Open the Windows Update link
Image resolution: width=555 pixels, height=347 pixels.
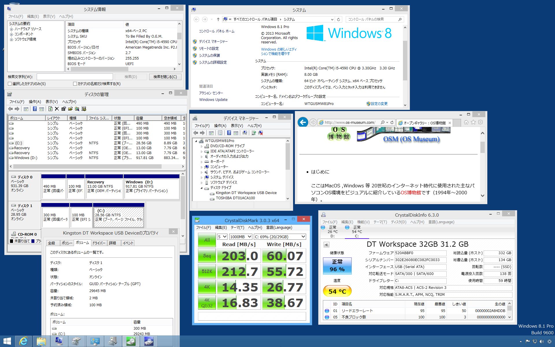click(x=213, y=100)
